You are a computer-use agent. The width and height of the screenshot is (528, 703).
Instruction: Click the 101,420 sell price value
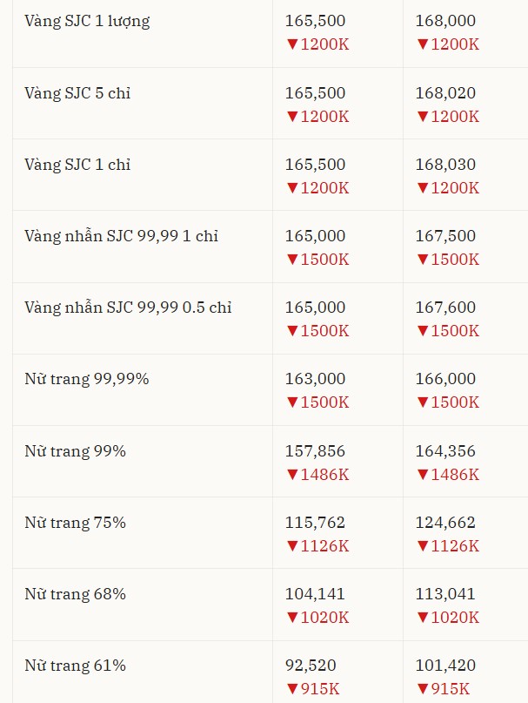pos(445,666)
